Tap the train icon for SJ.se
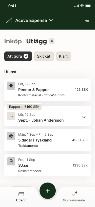This screenshot has width=95, height=207. [x=11, y=161]
